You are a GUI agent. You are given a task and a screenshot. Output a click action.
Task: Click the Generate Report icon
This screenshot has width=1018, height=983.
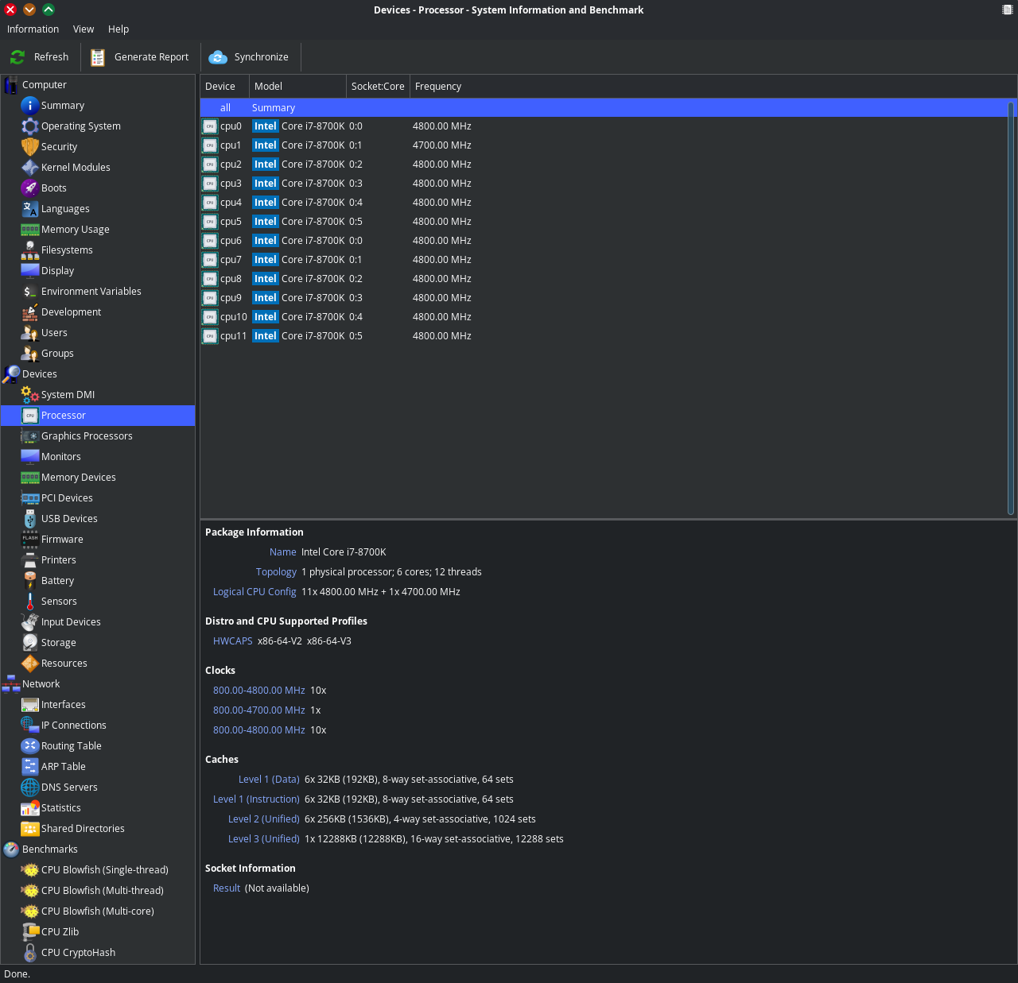[98, 57]
